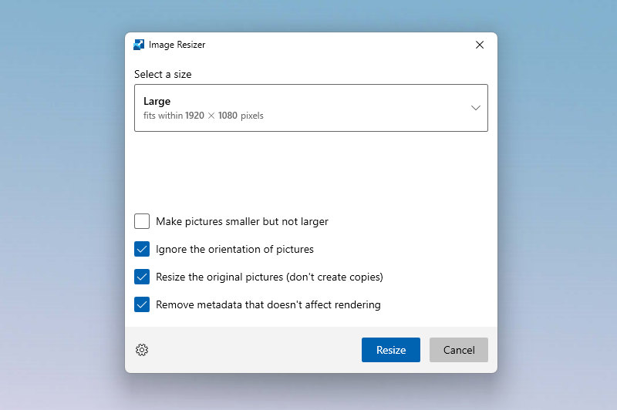Click the 'Image Resizer' window title text
Viewport: 617px width, 410px height.
[x=177, y=45]
